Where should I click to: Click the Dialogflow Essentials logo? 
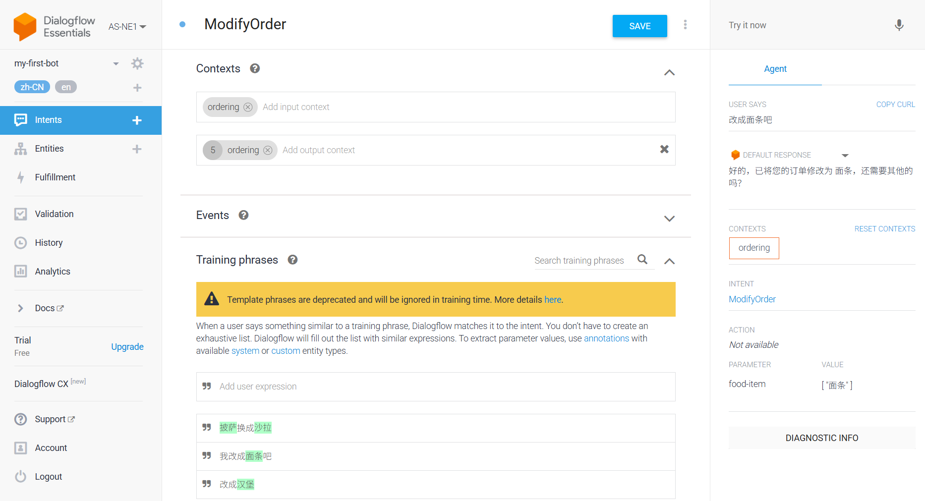54,26
